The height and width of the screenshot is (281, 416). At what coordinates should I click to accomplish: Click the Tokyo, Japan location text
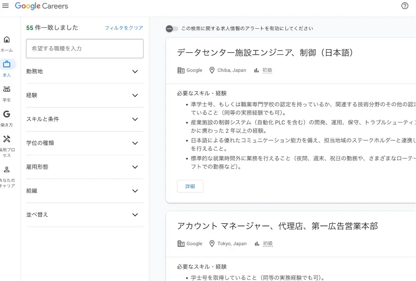pos(232,244)
